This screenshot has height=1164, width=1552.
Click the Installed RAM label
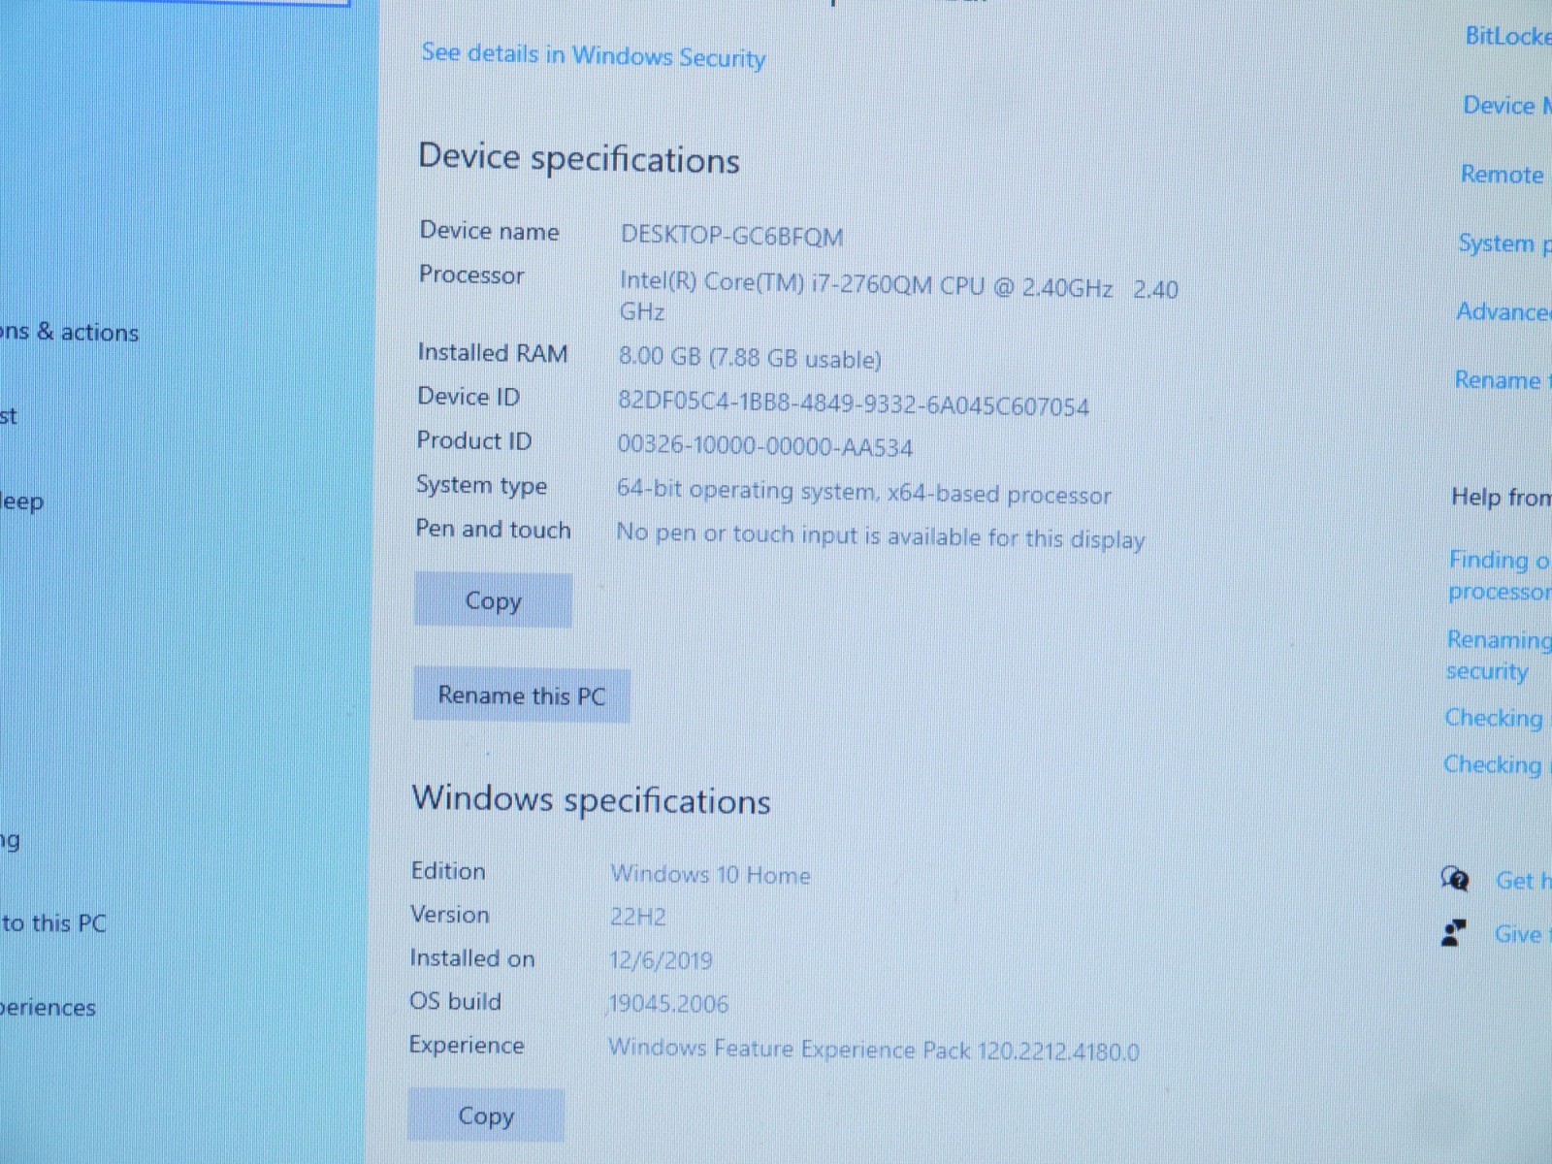pyautogui.click(x=493, y=352)
